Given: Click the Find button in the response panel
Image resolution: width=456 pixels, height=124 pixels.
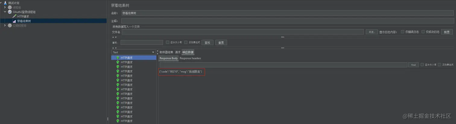Looking at the screenshot, I should pyautogui.click(x=413, y=65).
